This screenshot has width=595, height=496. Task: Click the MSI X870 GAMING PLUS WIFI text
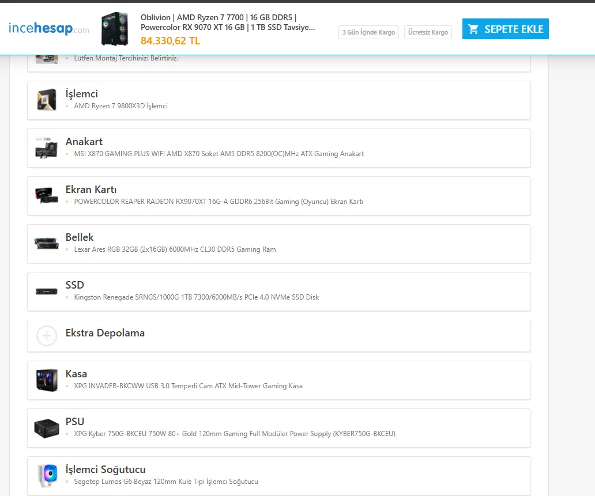(219, 154)
